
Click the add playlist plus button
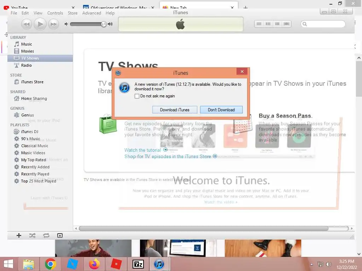click(19, 235)
